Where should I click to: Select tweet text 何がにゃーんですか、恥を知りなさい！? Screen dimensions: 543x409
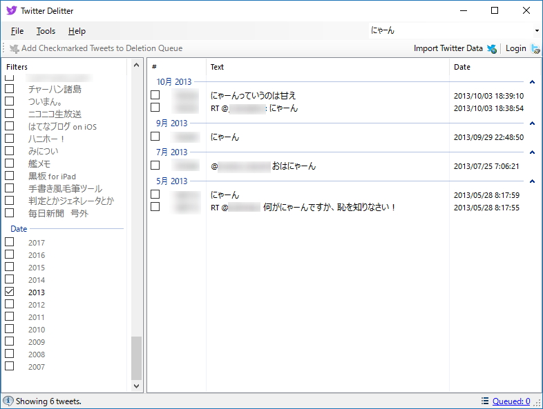pos(329,208)
